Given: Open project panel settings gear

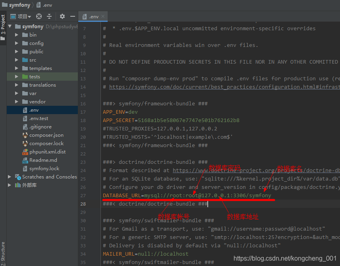Looking at the screenshot, I should pos(62,16).
